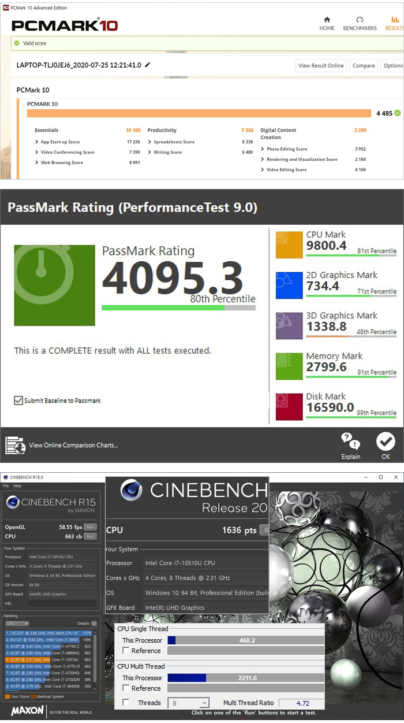Click the Cinebench Release 20 sphere logo

(132, 491)
